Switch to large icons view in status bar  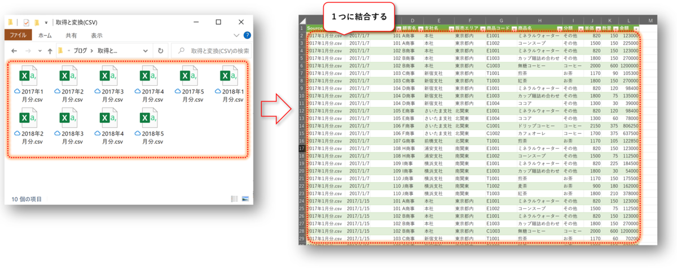(245, 199)
